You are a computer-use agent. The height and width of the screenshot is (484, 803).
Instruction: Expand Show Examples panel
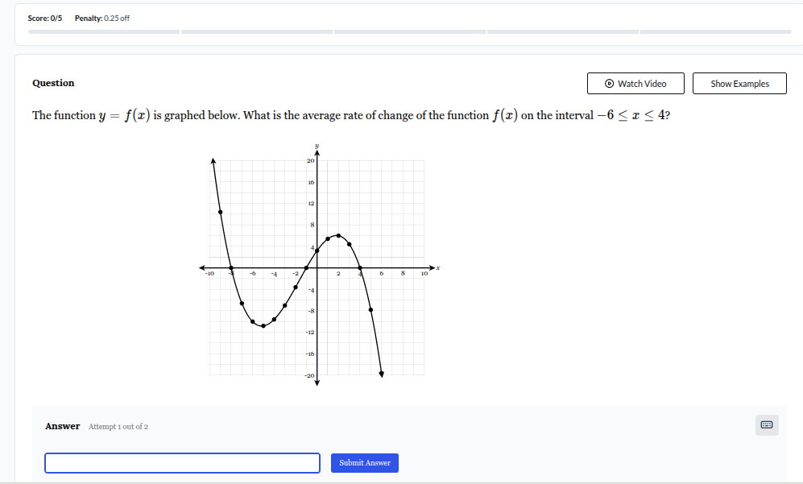[739, 83]
